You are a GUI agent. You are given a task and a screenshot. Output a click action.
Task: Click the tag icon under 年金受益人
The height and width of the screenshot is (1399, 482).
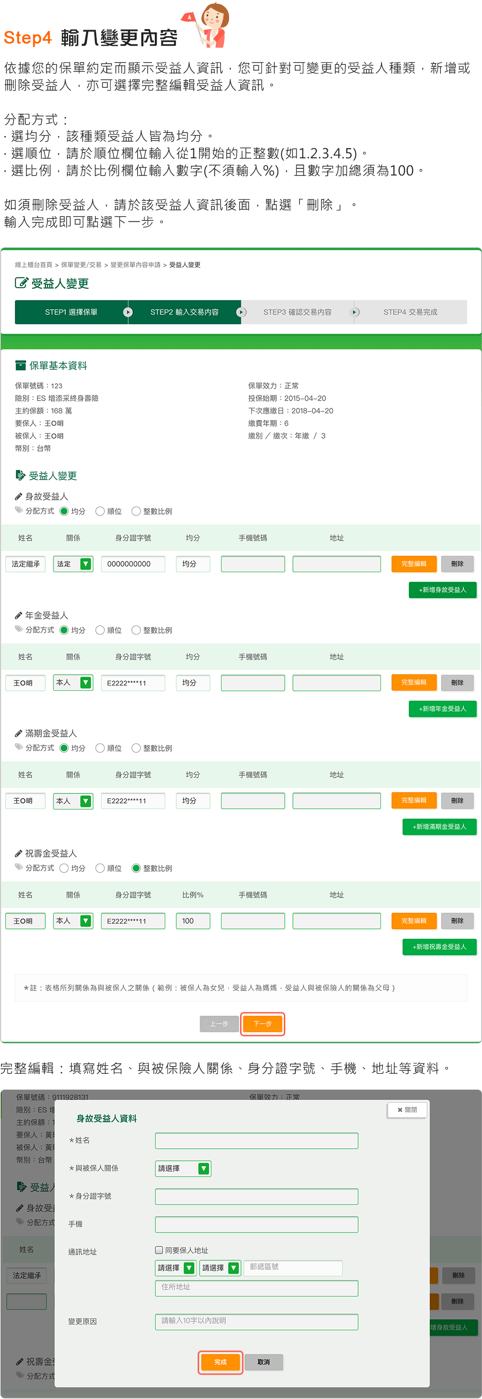tap(19, 629)
